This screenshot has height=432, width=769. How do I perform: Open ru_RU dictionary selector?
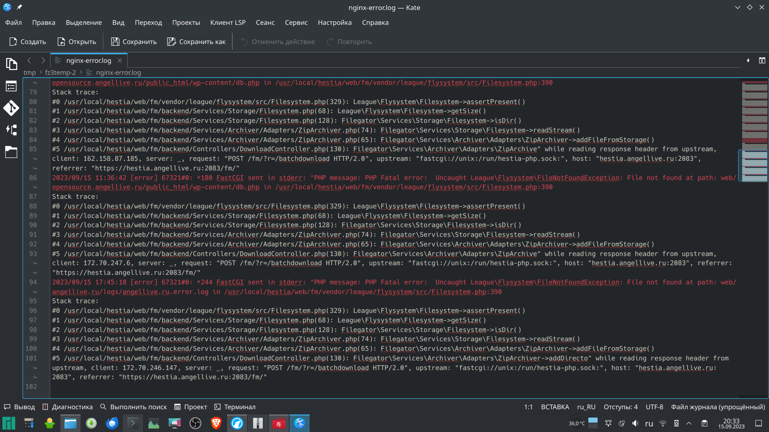tap(586, 407)
